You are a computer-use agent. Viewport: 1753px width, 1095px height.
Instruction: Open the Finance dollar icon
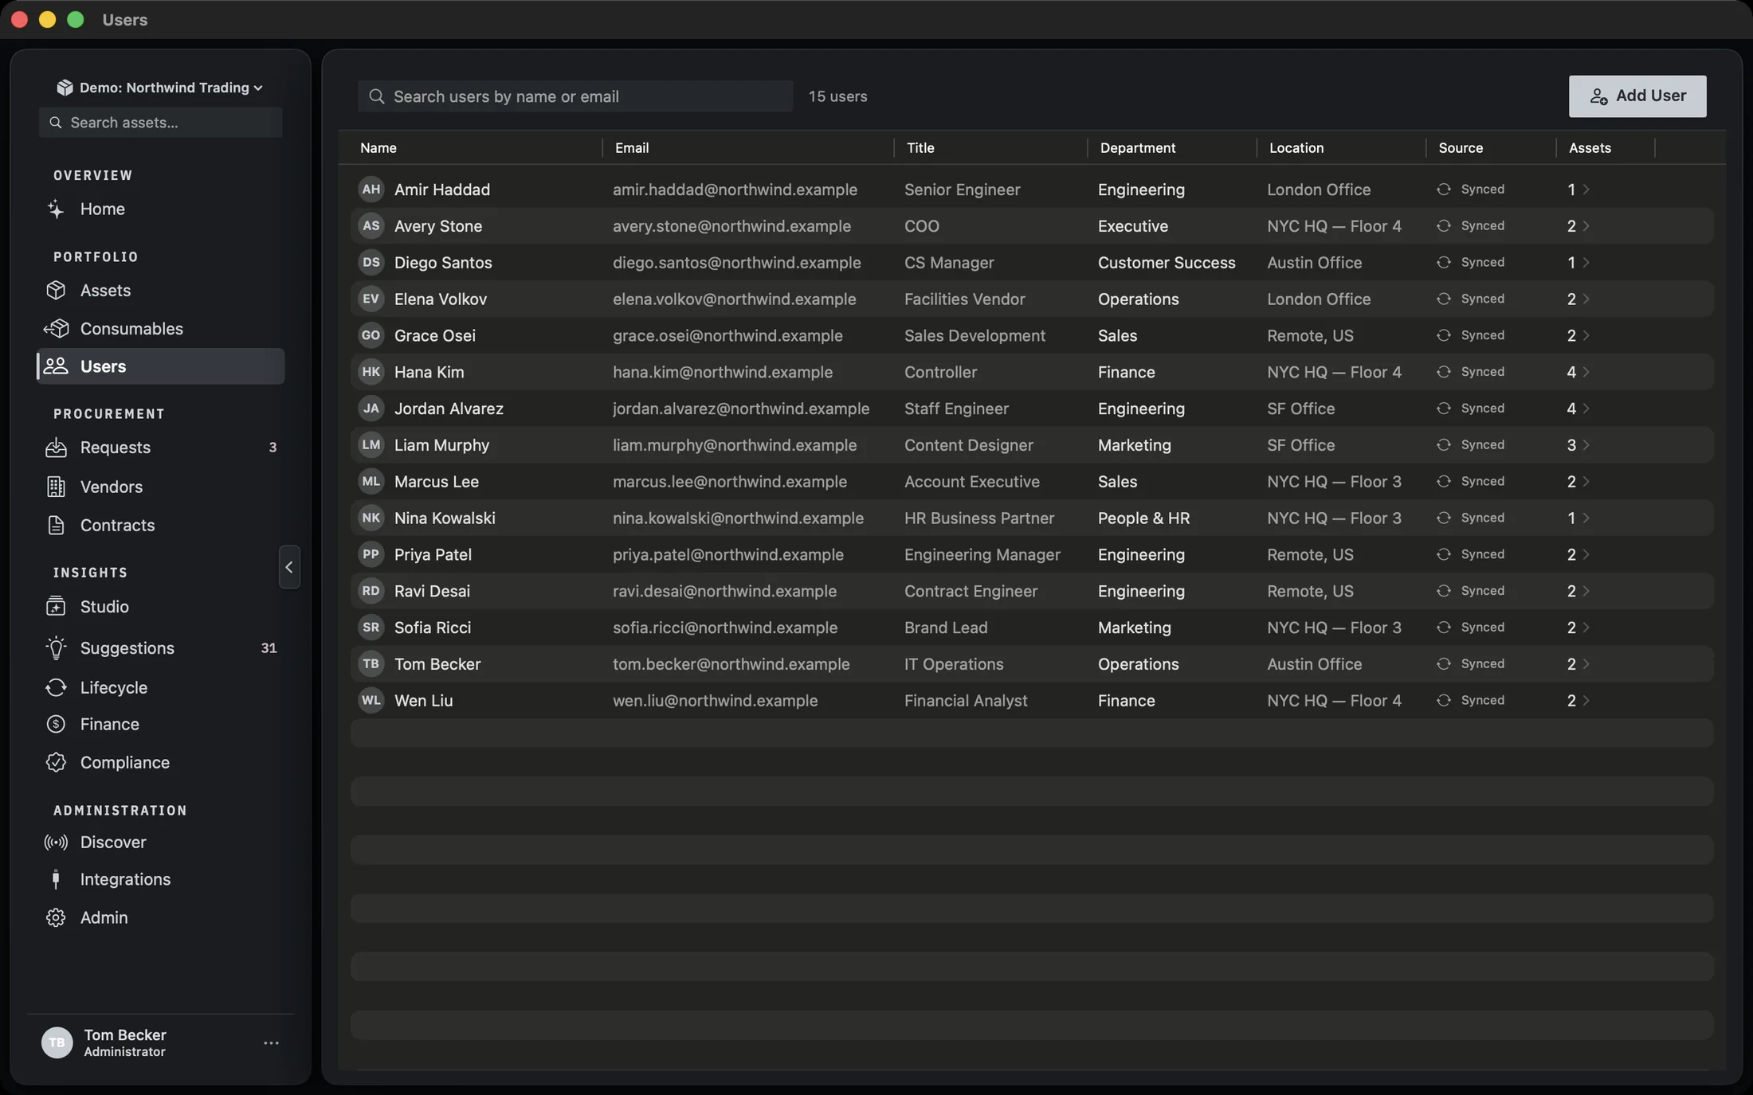56,725
